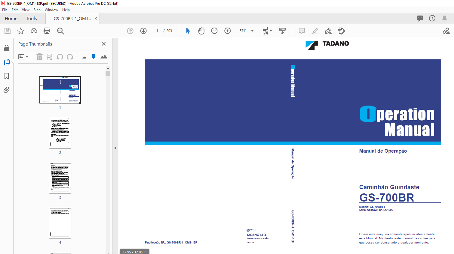Open fit page options tool

267,31
